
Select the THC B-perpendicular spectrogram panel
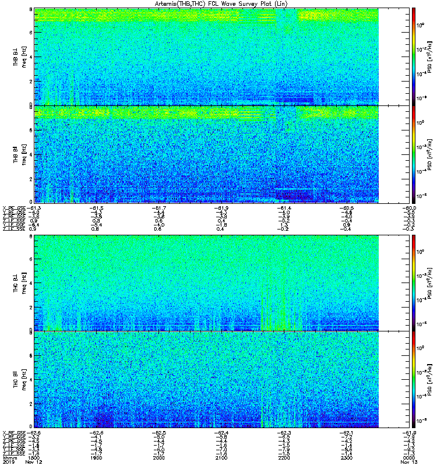[222, 283]
